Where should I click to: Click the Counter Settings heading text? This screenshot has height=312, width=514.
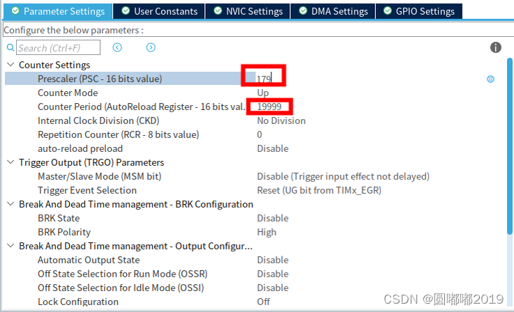[54, 65]
